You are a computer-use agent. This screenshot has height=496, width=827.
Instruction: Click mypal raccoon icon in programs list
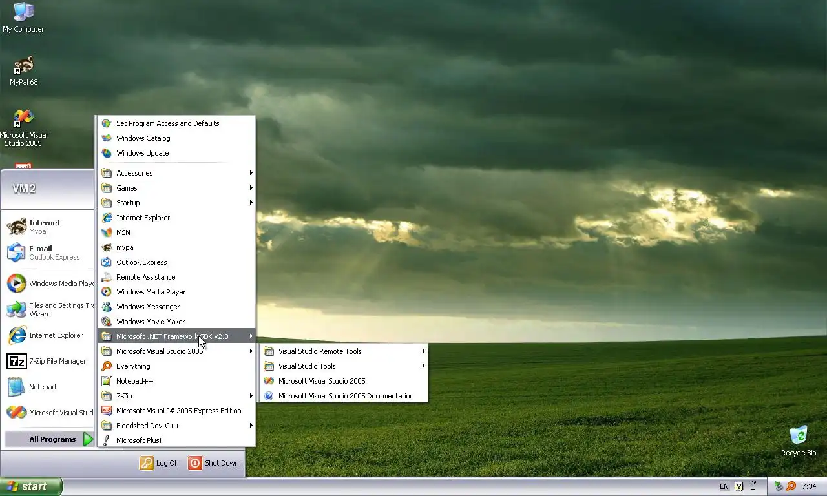[107, 247]
